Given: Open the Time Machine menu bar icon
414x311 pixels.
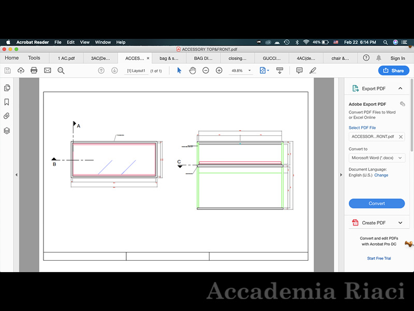Looking at the screenshot, I should point(287,43).
